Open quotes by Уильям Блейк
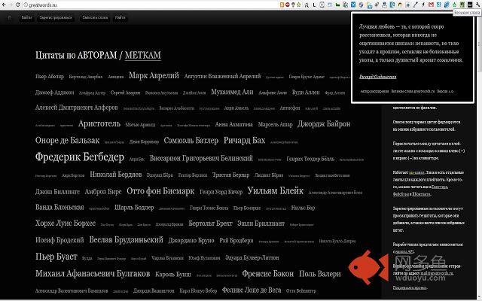Image resolution: width=482 pixels, height=301 pixels. pyautogui.click(x=275, y=190)
